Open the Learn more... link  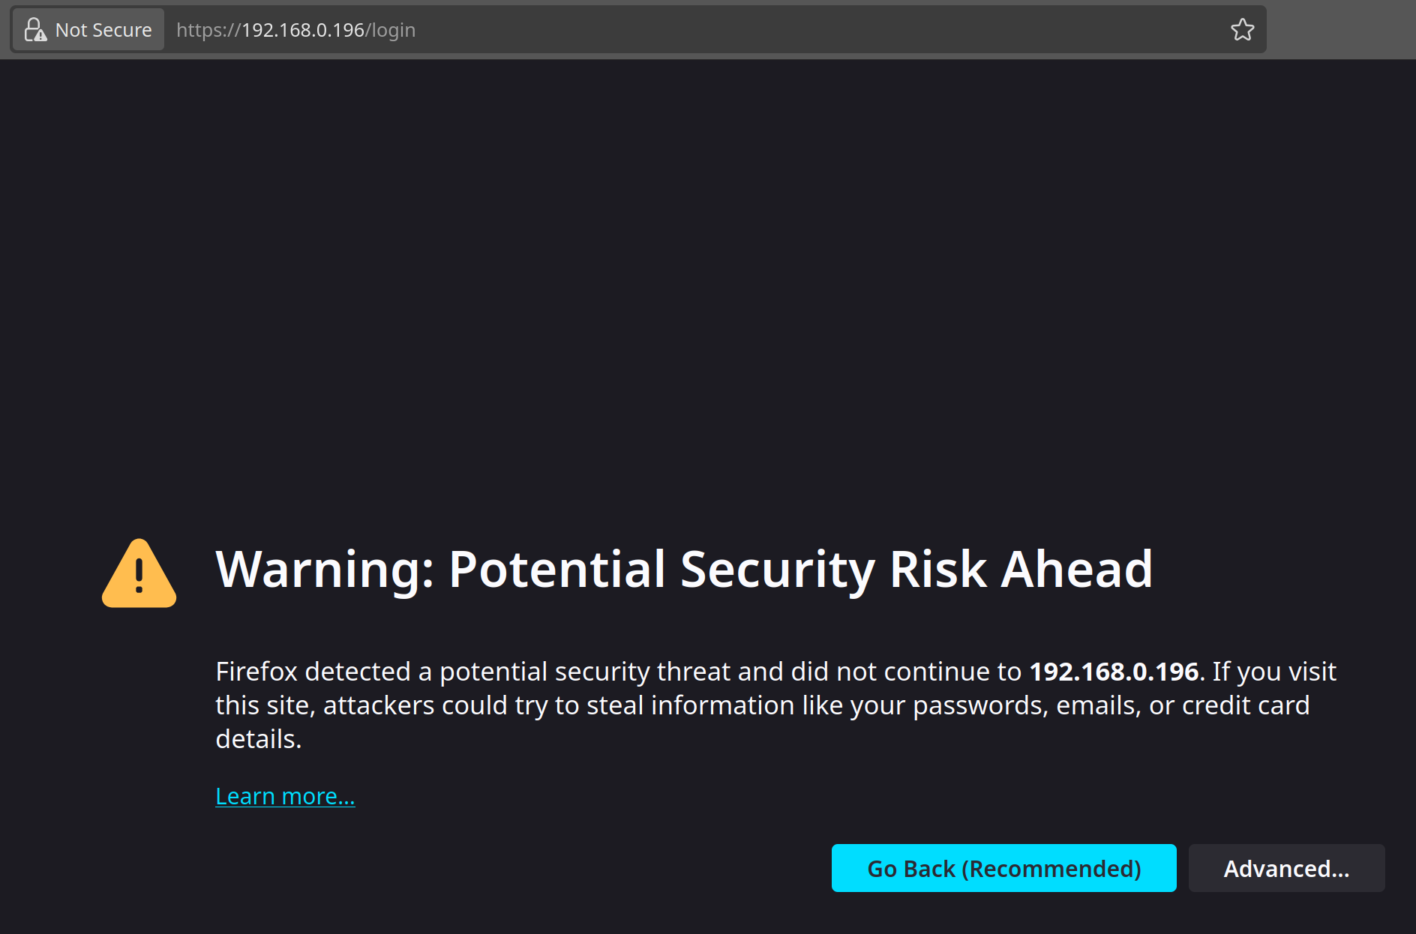(285, 796)
